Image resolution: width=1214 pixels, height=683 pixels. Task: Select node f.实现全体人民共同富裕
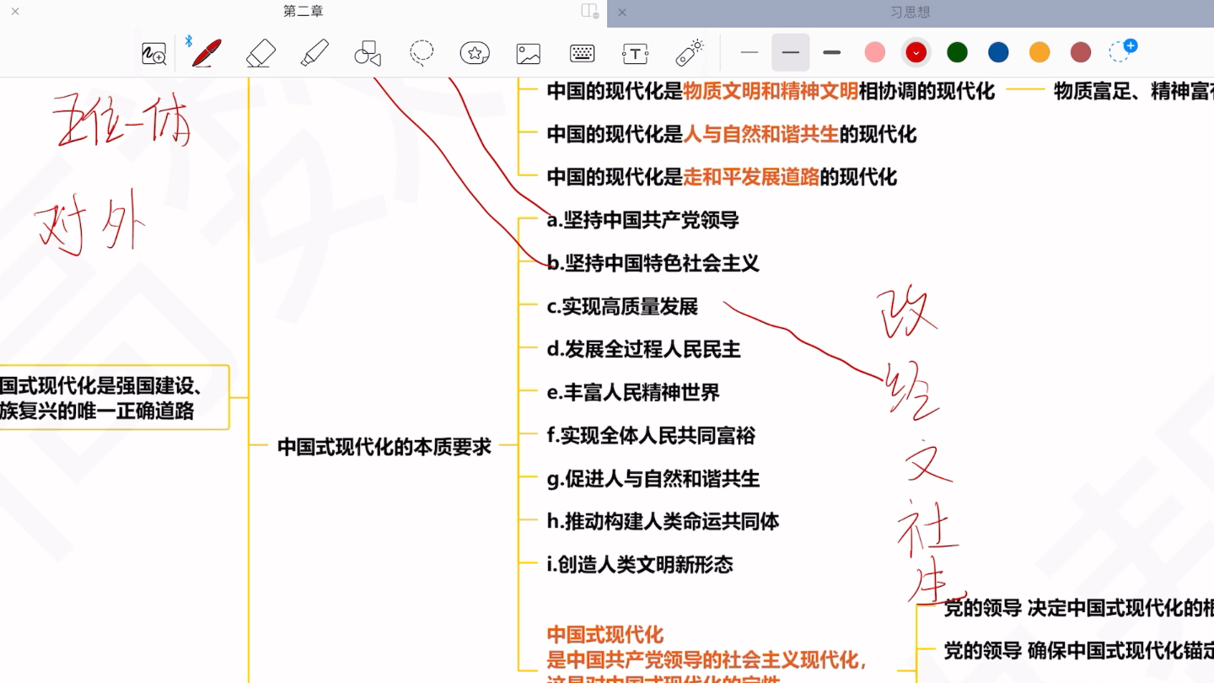pos(651,436)
